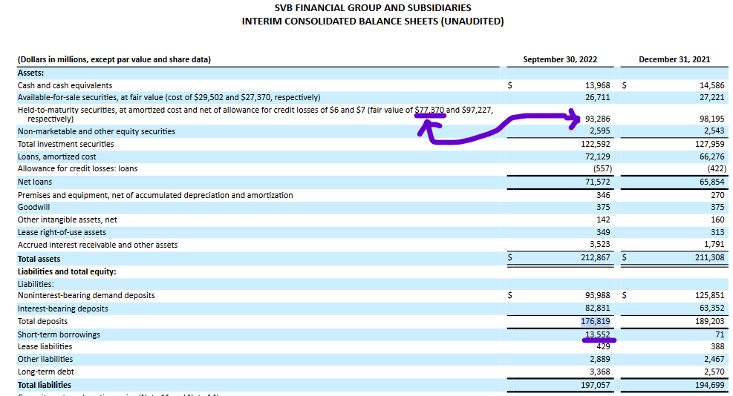Click the 'Total liabilities' label
This screenshot has height=396, width=733.
(x=45, y=386)
